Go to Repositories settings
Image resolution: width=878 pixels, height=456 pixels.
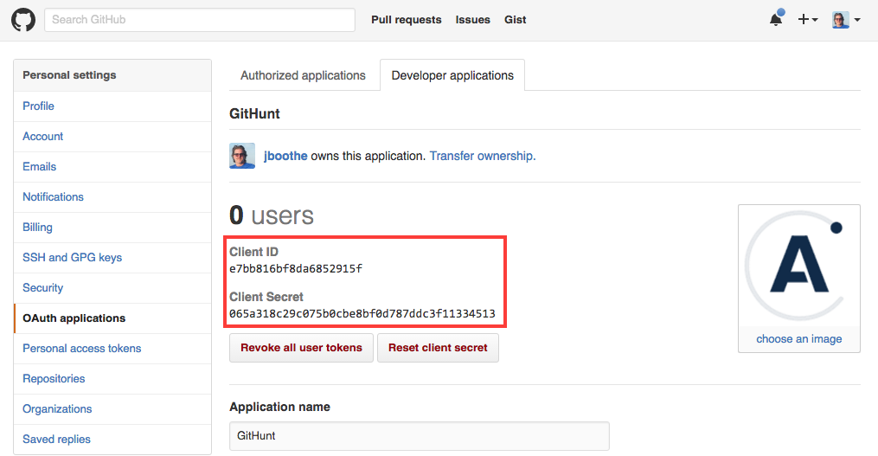[112, 378]
